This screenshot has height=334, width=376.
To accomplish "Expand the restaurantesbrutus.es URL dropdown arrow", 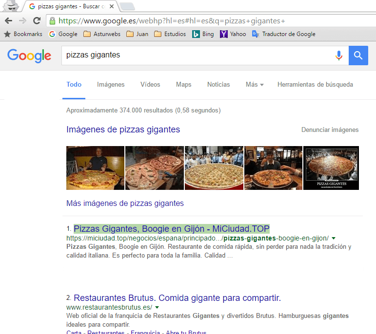I will (157, 307).
